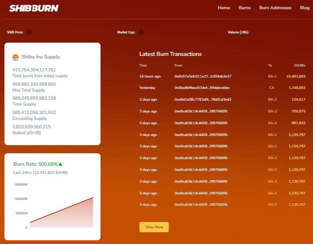This screenshot has width=313, height=244.
Task: Click the CA destination link
Action: point(272,88)
